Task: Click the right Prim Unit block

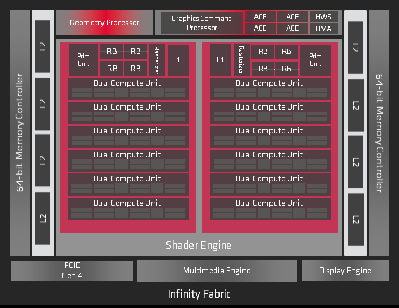Action: (x=316, y=60)
